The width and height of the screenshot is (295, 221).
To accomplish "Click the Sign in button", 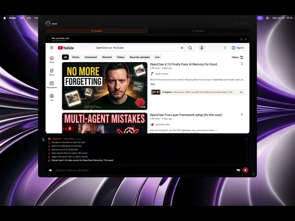I will [x=238, y=48].
